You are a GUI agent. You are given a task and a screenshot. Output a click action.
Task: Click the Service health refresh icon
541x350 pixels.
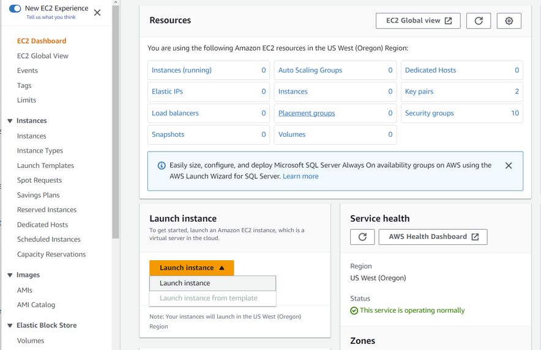(x=362, y=237)
